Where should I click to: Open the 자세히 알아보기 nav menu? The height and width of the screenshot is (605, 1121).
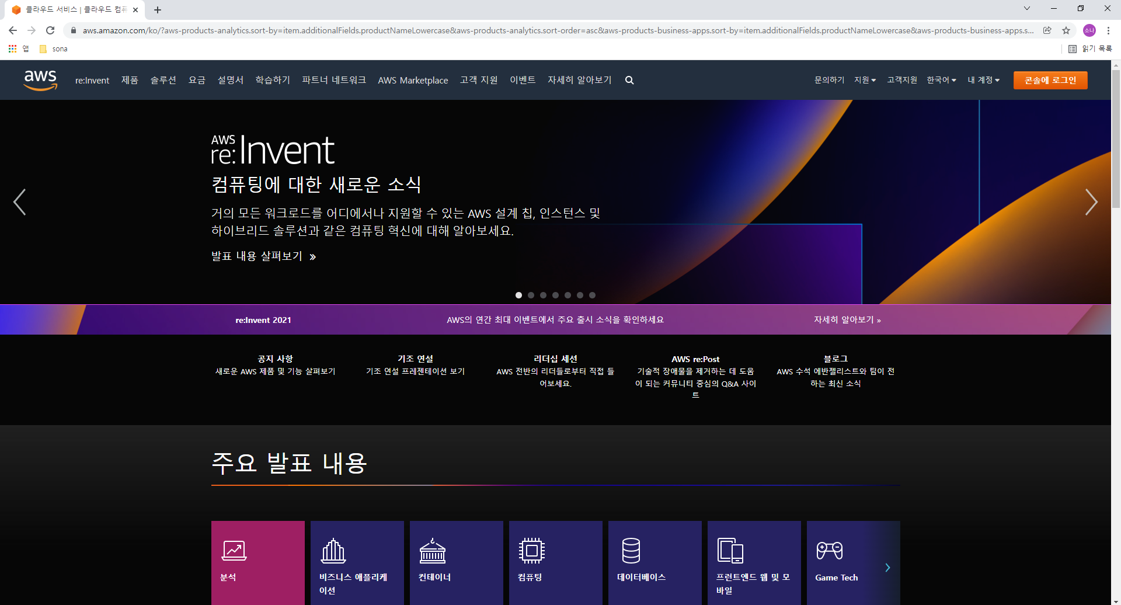[x=579, y=80]
